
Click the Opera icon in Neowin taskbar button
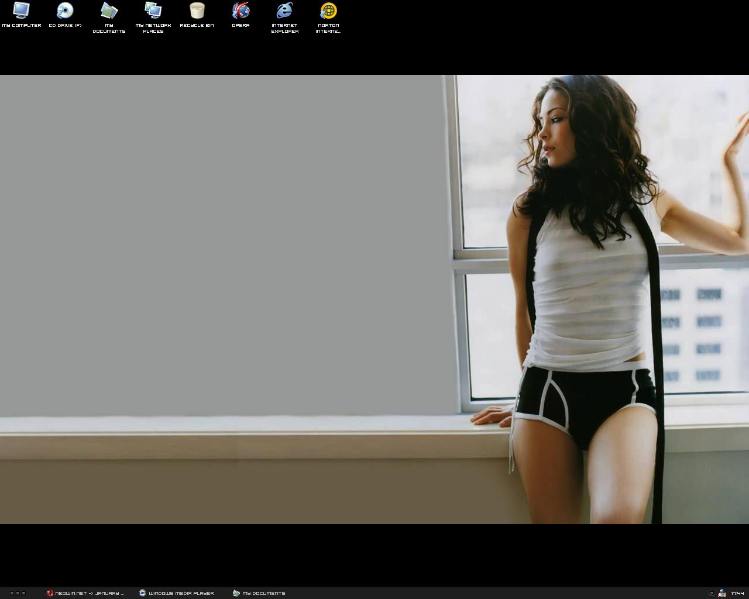point(50,593)
